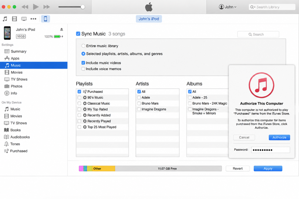Check the Classical Music playlist
299x199 pixels.
pyautogui.click(x=79, y=103)
